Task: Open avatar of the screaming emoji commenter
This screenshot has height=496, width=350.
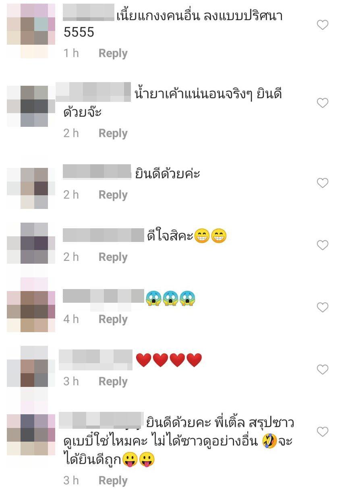Action: (x=31, y=311)
